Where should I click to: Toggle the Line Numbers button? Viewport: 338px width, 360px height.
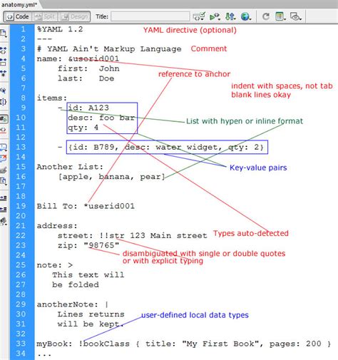pos(4,118)
